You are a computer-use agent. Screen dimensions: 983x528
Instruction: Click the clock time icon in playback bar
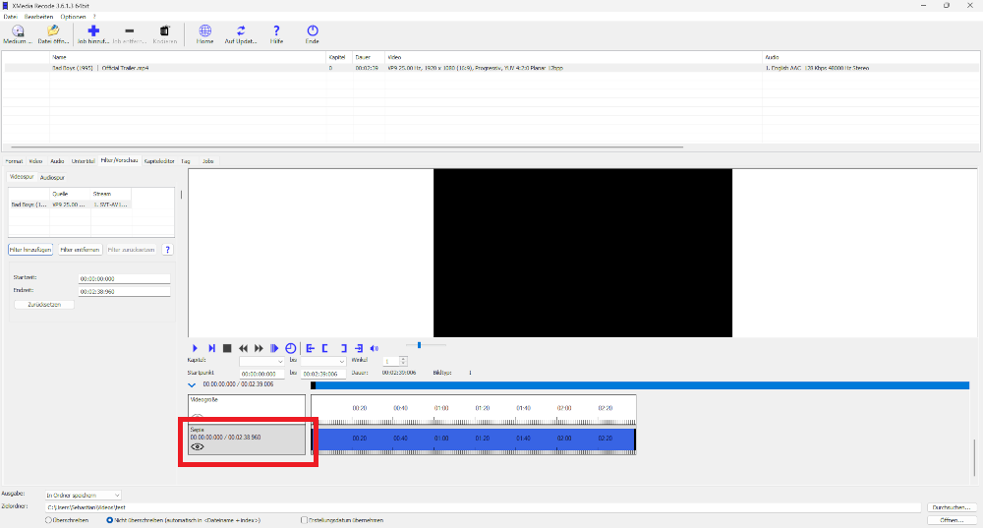tap(290, 348)
